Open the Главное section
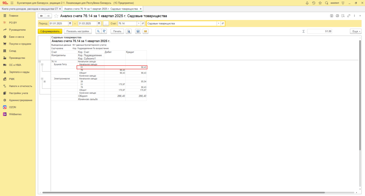This screenshot has width=365, height=196. tap(14, 16)
